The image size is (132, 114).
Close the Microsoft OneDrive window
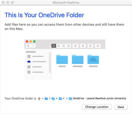pos(3,3)
